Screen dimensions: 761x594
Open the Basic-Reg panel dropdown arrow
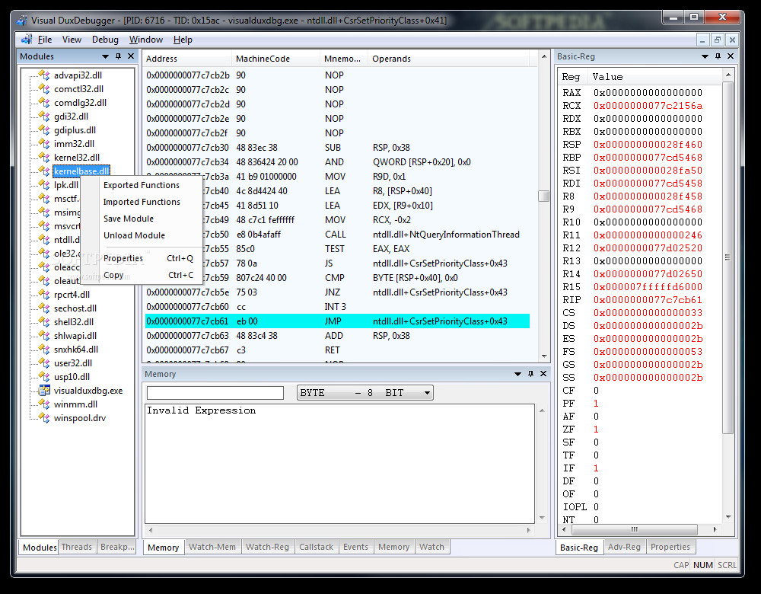(705, 56)
